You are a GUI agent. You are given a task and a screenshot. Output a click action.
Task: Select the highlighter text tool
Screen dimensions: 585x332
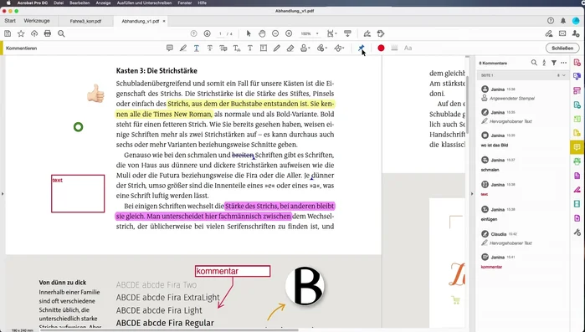(x=182, y=48)
